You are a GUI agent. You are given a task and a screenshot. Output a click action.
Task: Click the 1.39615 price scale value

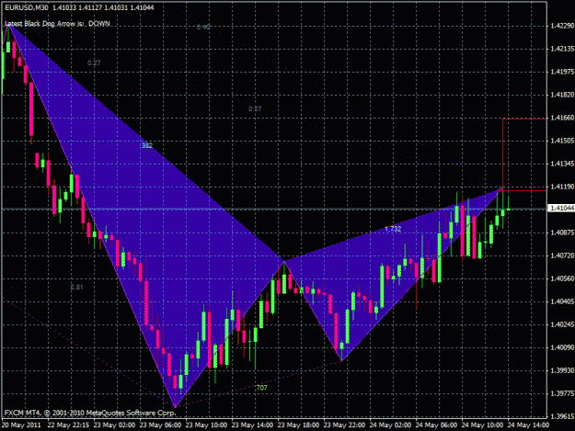coord(562,416)
